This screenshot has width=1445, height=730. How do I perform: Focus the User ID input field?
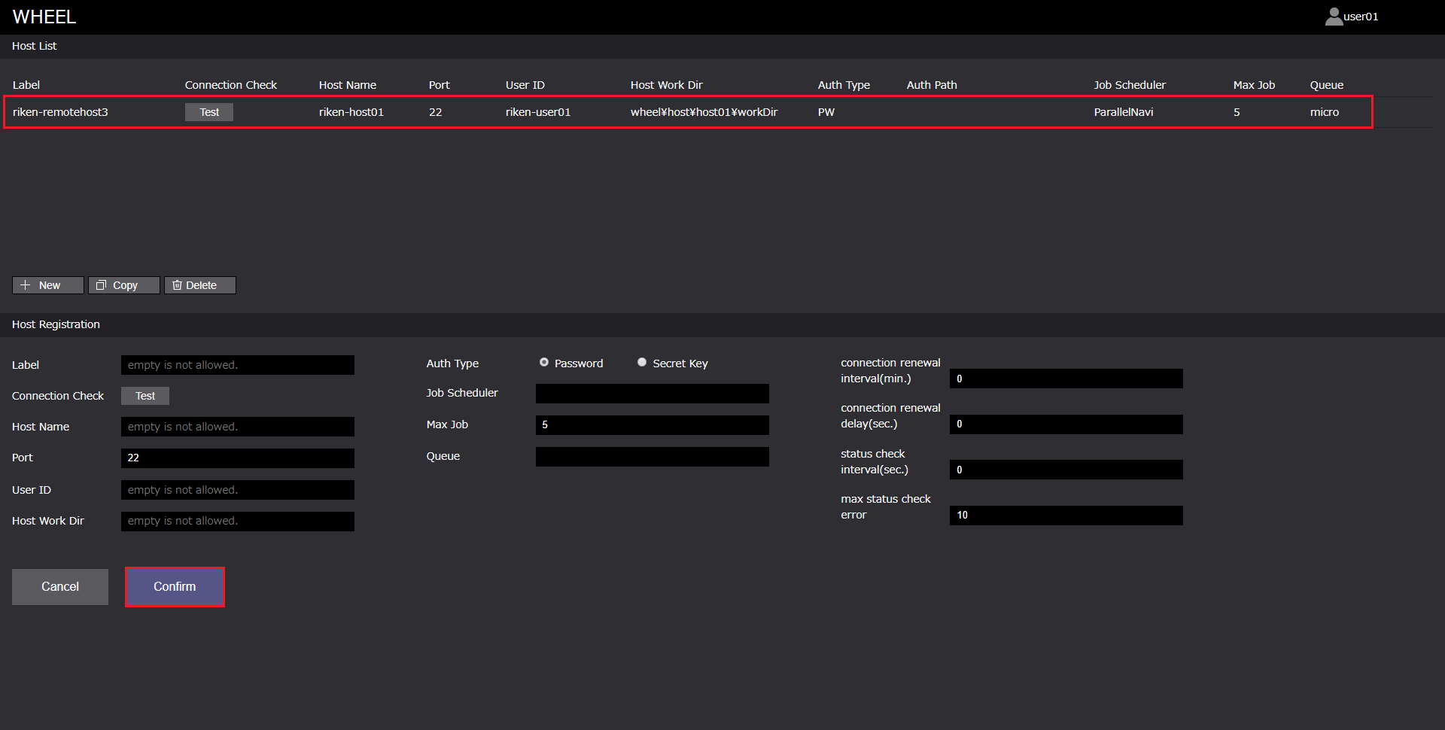click(x=237, y=490)
